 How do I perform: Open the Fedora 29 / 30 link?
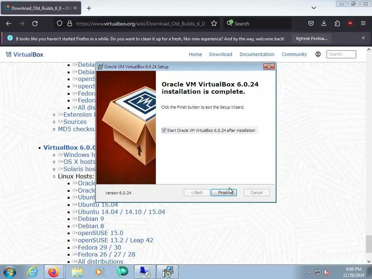pyautogui.click(x=100, y=247)
